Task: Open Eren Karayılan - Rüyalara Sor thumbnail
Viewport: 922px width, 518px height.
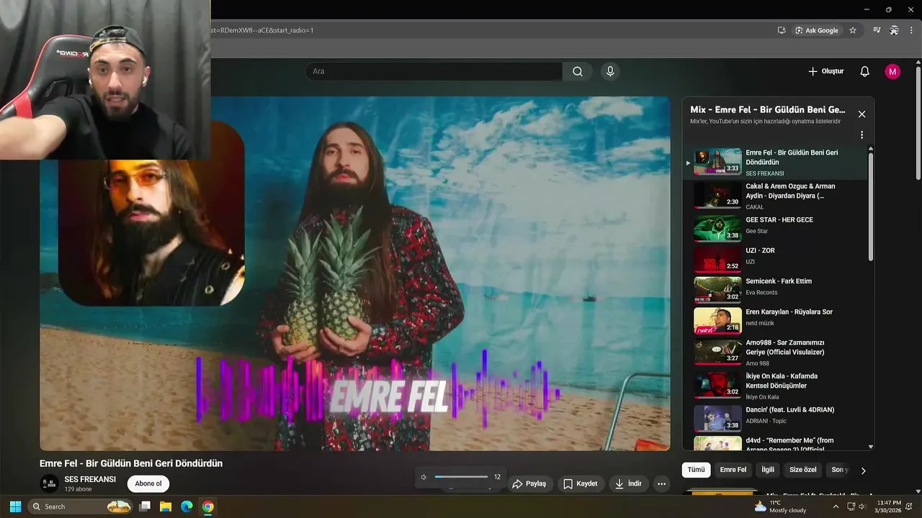Action: [x=717, y=320]
